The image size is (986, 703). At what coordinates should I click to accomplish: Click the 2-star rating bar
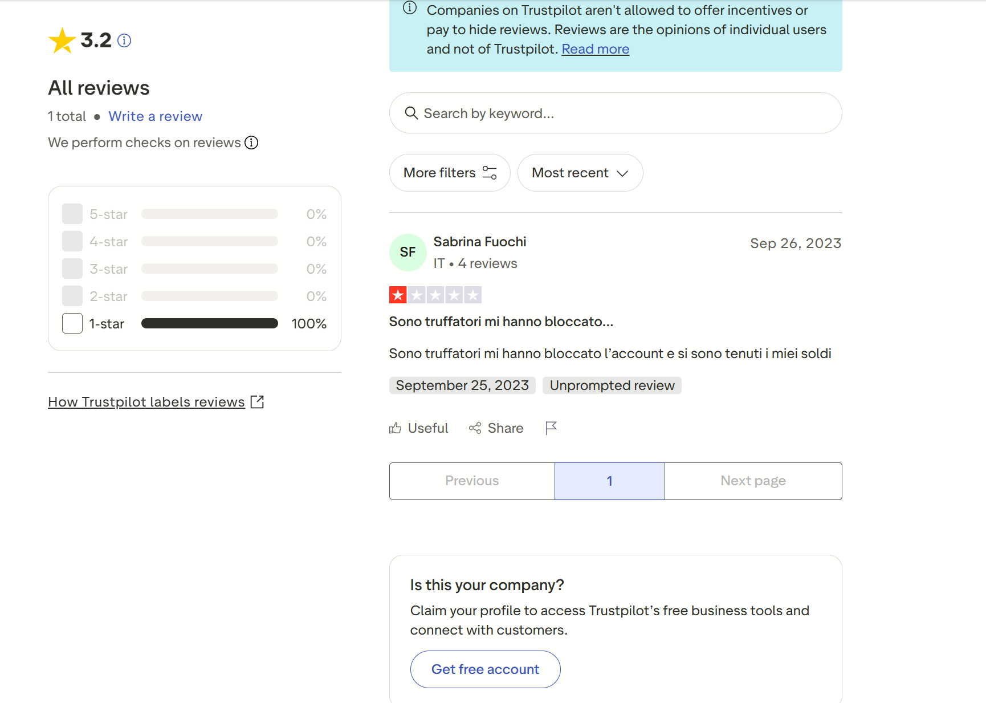tap(210, 296)
